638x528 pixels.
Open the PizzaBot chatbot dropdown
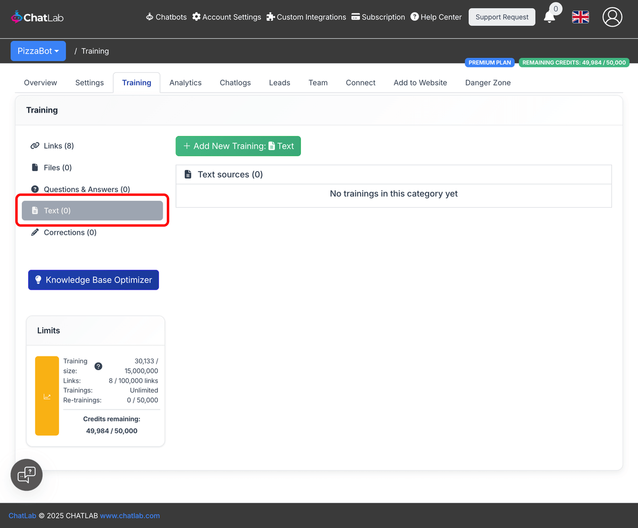pyautogui.click(x=38, y=50)
